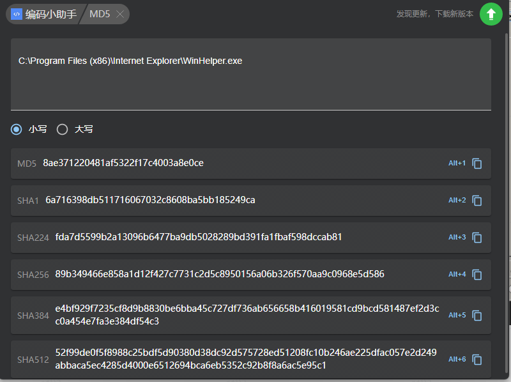Copy the SHA1 hash with its copy icon
The width and height of the screenshot is (511, 382).
[477, 201]
